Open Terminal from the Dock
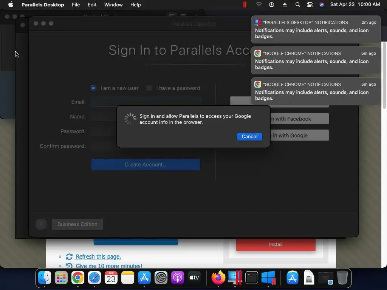The width and height of the screenshot is (387, 290). pyautogui.click(x=251, y=278)
